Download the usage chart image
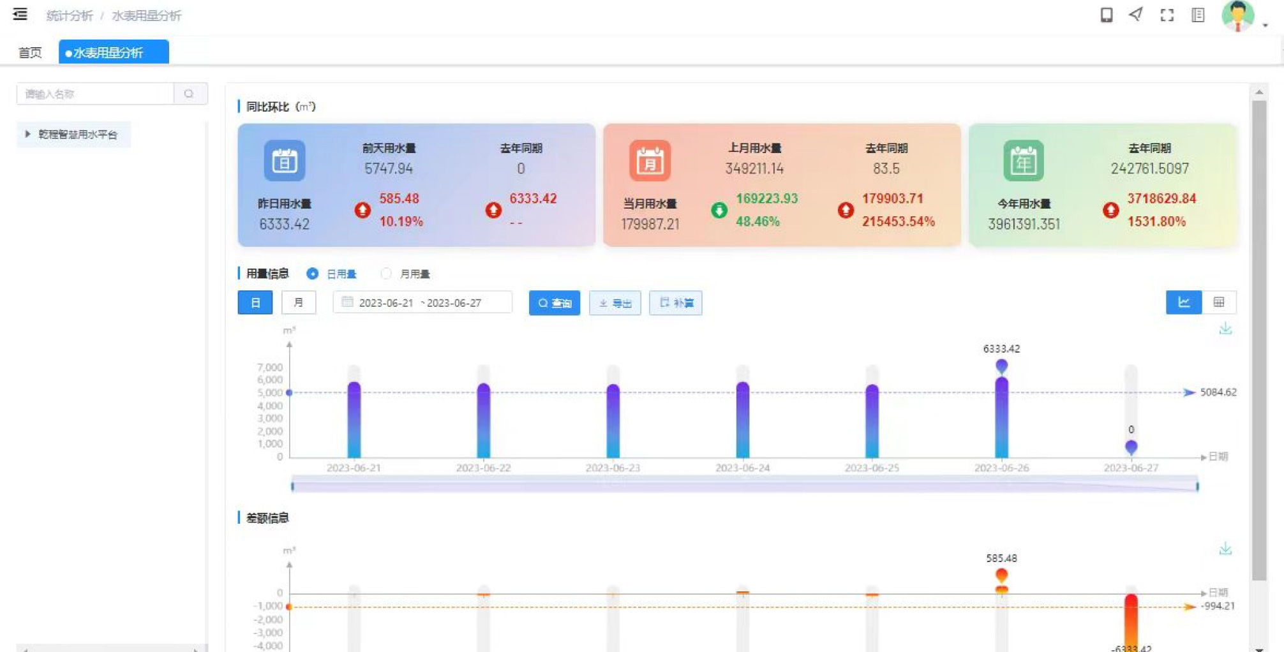The image size is (1284, 652). 1225,329
